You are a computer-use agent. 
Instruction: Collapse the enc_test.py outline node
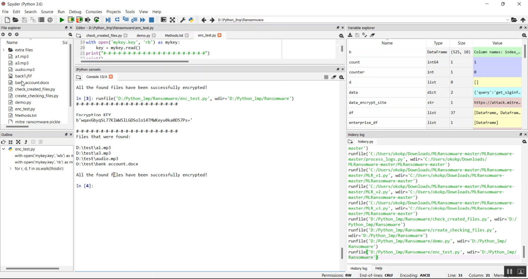pos(4,149)
